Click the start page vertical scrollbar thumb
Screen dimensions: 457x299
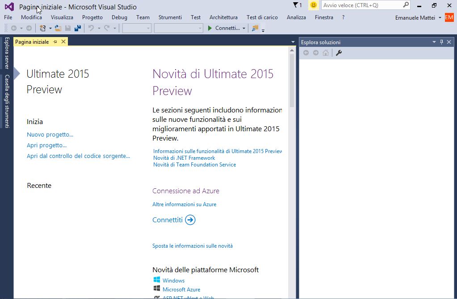(x=292, y=81)
